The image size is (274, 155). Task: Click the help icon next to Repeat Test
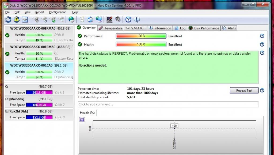click(x=262, y=90)
